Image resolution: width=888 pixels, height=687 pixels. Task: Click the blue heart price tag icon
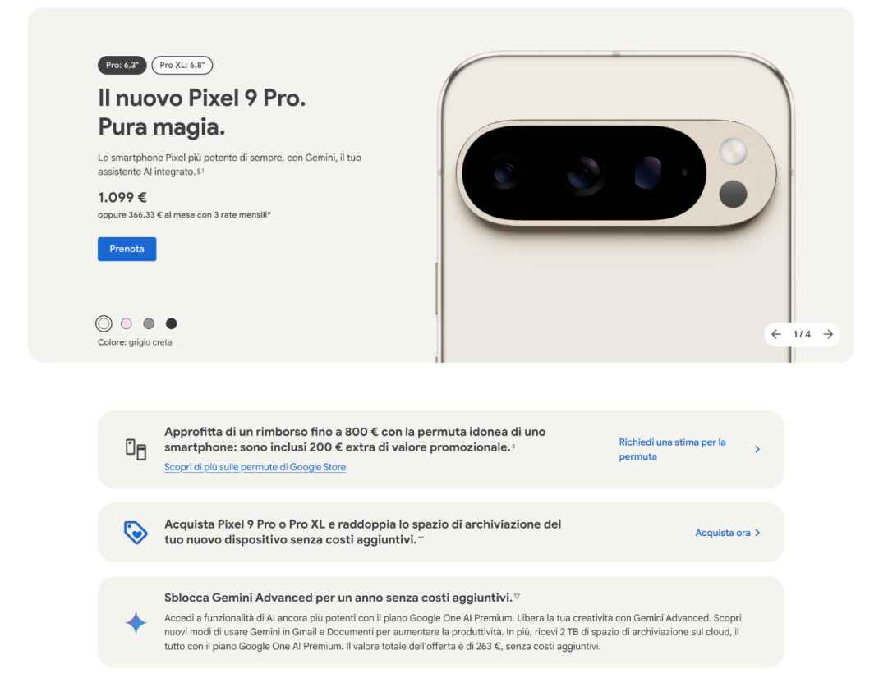[x=136, y=533]
